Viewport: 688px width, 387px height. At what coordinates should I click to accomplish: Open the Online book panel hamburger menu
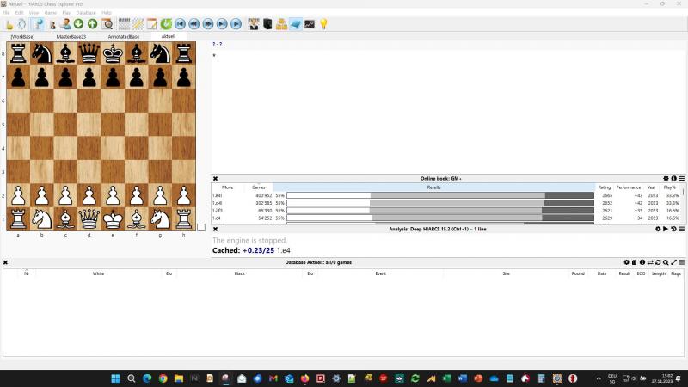(682, 178)
